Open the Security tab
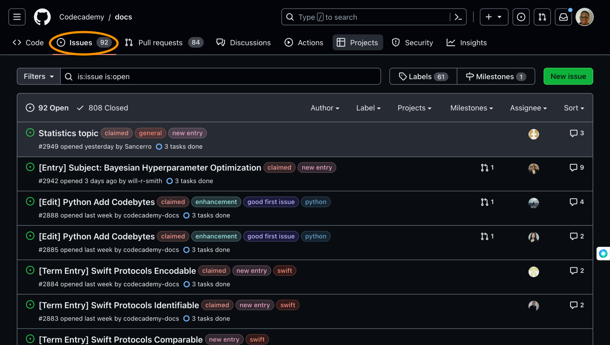The image size is (610, 345). (419, 42)
